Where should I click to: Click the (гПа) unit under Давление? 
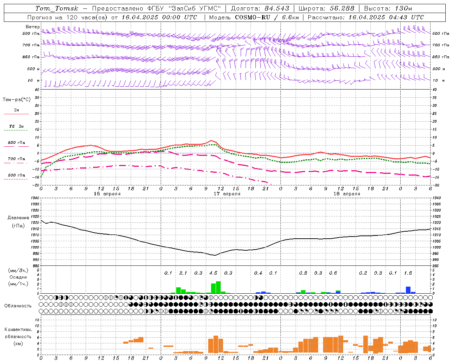pos(18,226)
